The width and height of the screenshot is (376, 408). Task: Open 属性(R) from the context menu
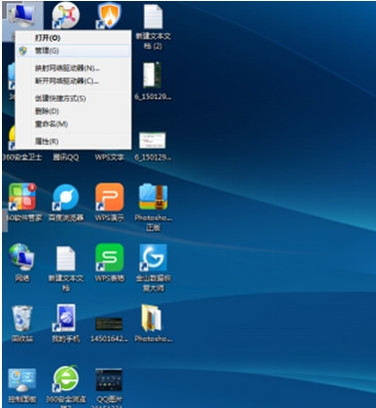47,142
